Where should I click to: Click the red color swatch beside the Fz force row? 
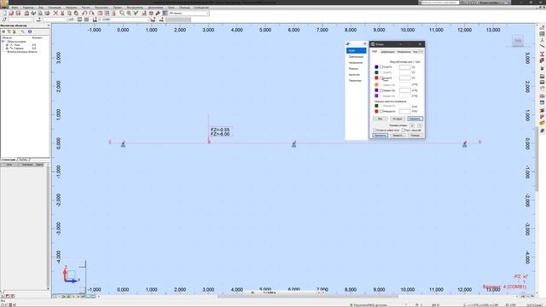click(x=376, y=78)
